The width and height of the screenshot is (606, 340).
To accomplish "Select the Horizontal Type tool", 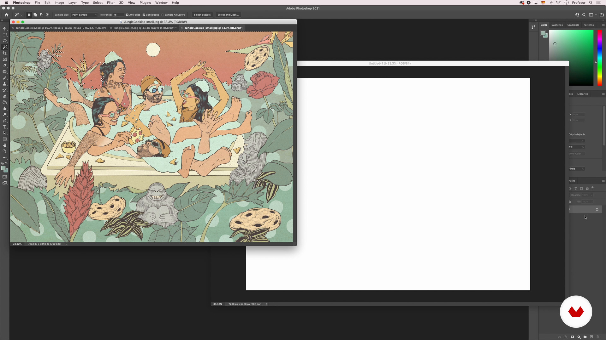I will [x=5, y=127].
